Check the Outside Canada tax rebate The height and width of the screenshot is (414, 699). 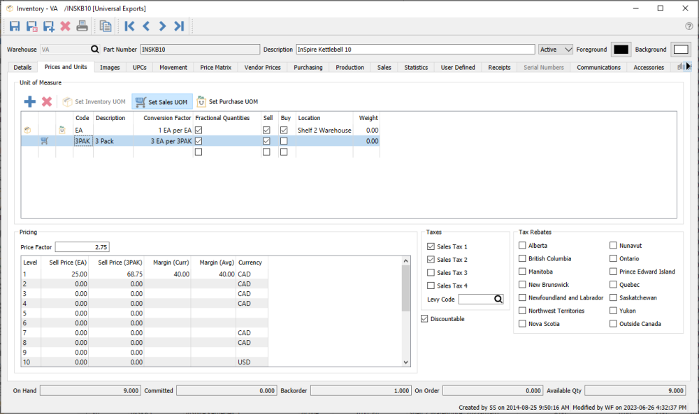point(614,324)
